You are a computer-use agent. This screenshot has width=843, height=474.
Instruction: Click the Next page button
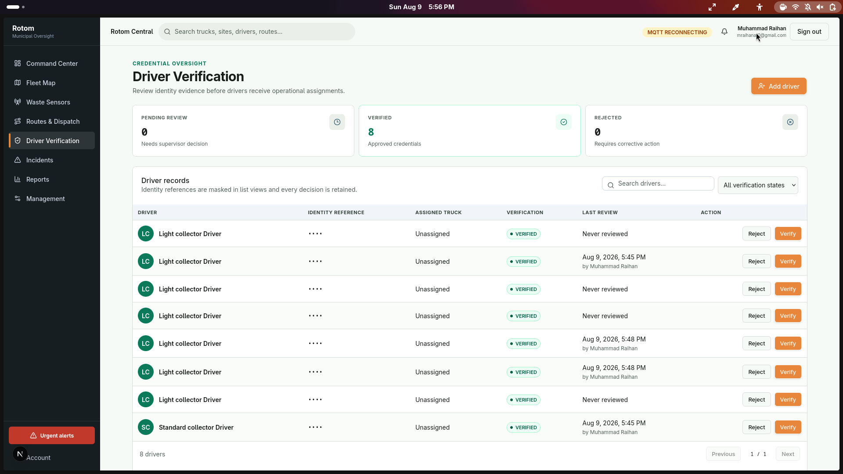[788, 454]
